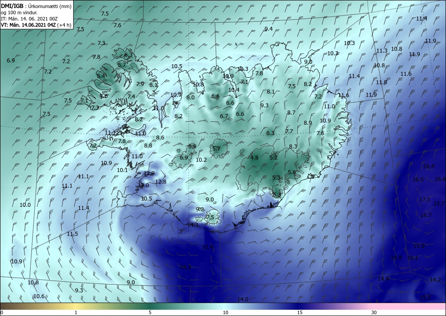Click the map value 17.1
Viewport: 446px width, 316px height.
pos(425,200)
